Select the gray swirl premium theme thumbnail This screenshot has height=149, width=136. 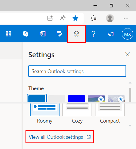tap(116, 99)
